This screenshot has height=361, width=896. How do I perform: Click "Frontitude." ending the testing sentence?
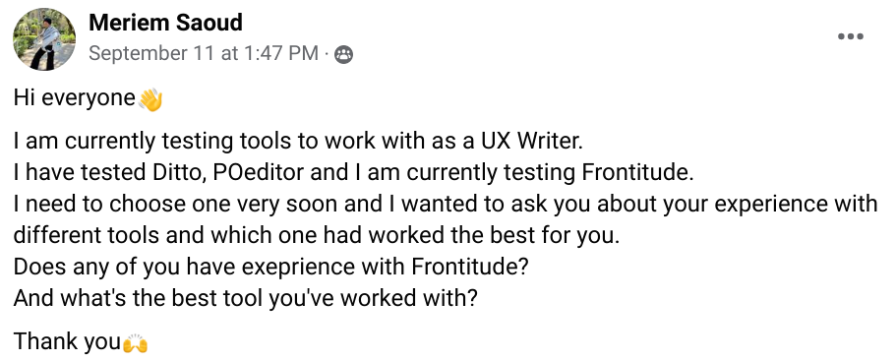point(637,172)
